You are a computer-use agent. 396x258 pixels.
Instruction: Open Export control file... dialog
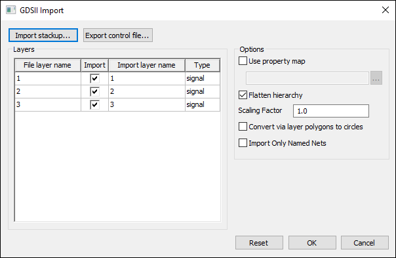tap(118, 35)
